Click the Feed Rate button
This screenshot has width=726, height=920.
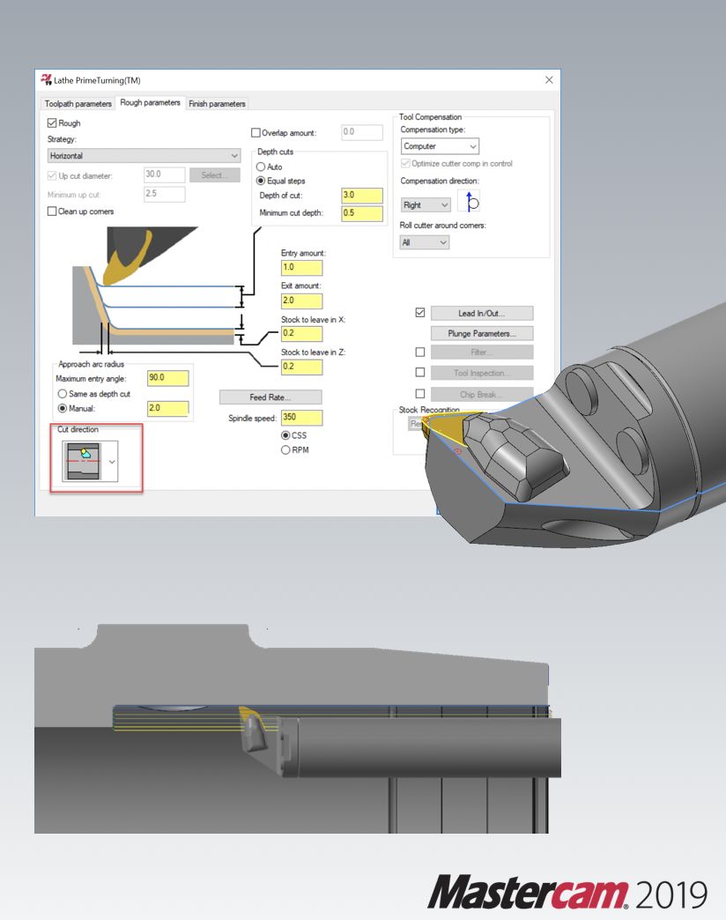pyautogui.click(x=270, y=397)
